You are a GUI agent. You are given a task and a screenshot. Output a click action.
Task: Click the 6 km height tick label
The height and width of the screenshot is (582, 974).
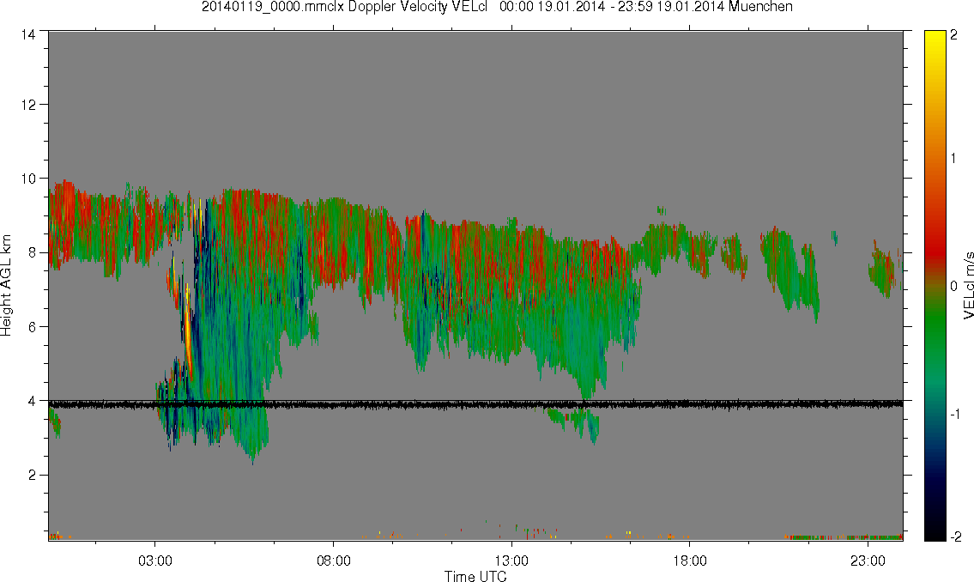32,327
